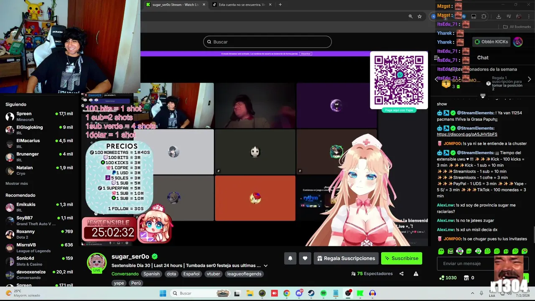Image resolution: width=535 pixels, height=301 pixels.
Task: Select the Perù tag
Action: click(136, 283)
